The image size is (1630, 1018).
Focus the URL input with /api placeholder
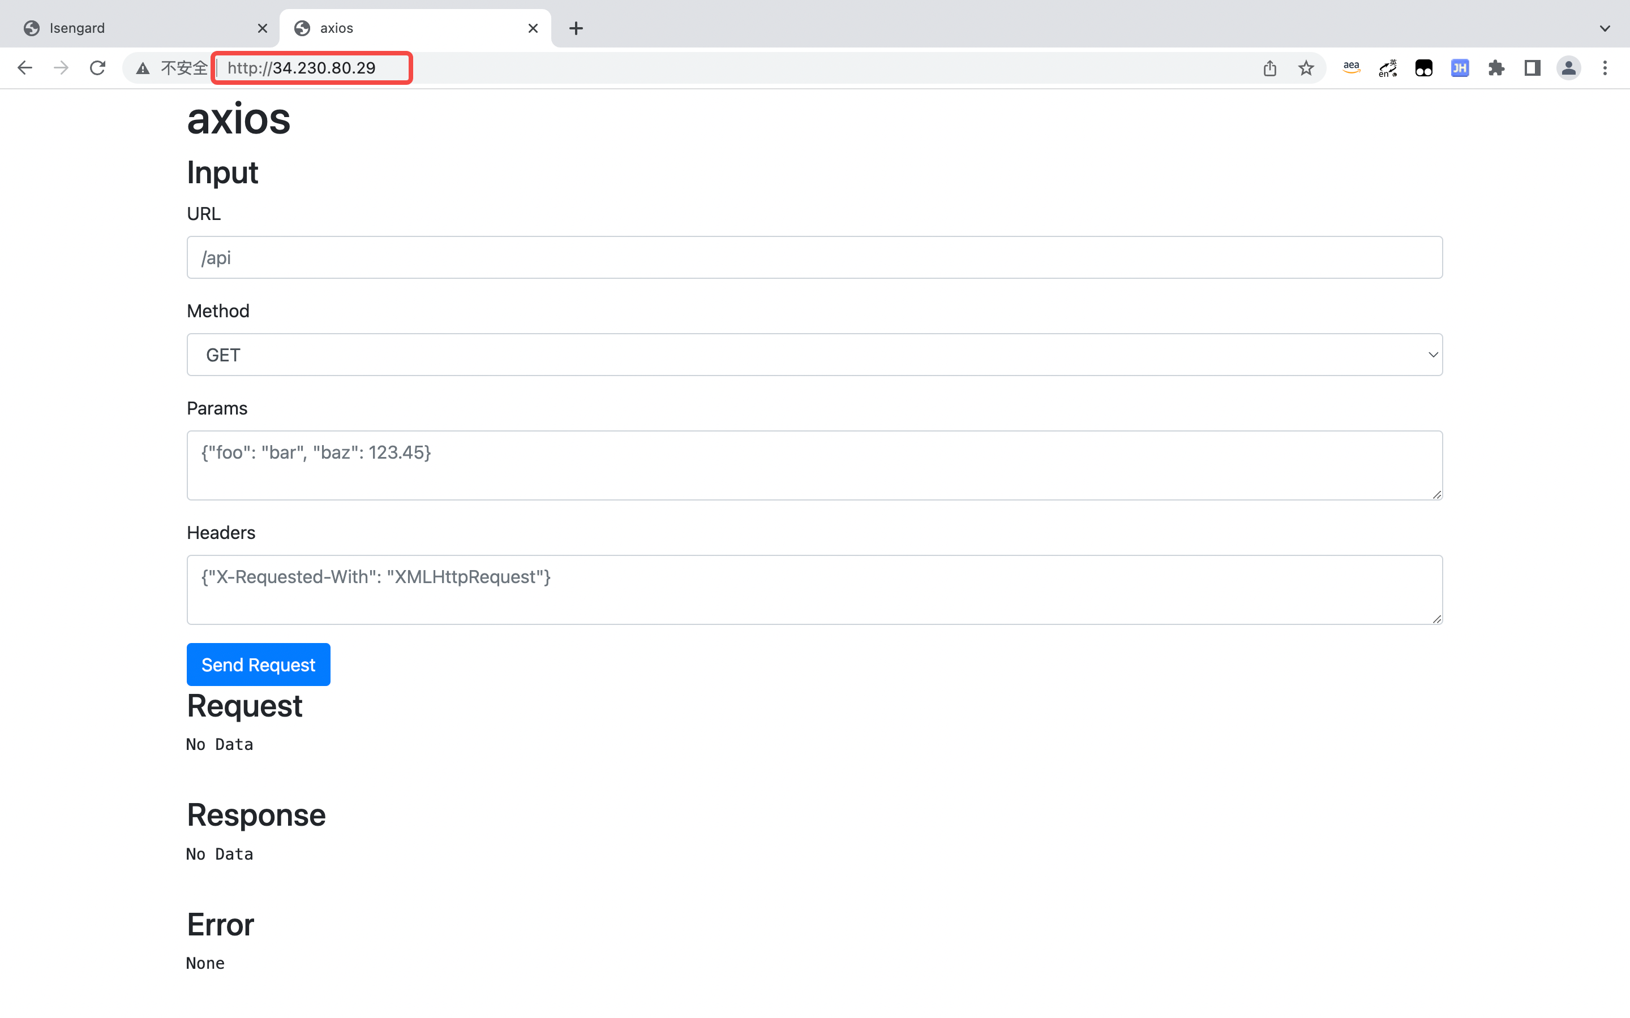coord(814,257)
